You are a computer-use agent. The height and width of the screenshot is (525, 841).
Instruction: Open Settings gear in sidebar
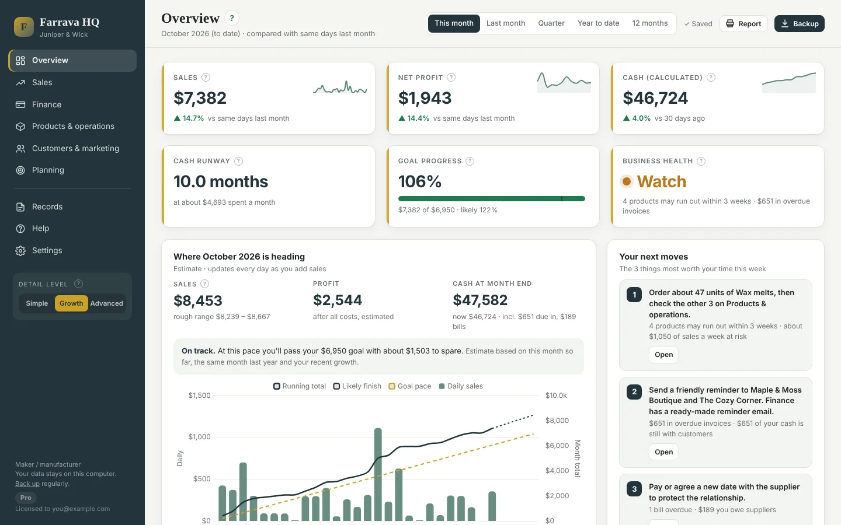[72, 250]
